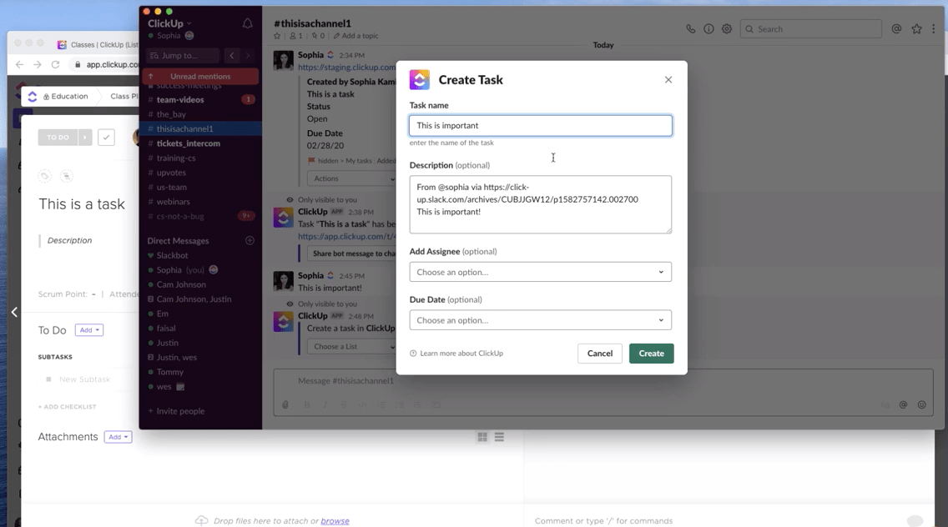
Task: Open the To Do Add dropdown
Action: [x=88, y=330]
